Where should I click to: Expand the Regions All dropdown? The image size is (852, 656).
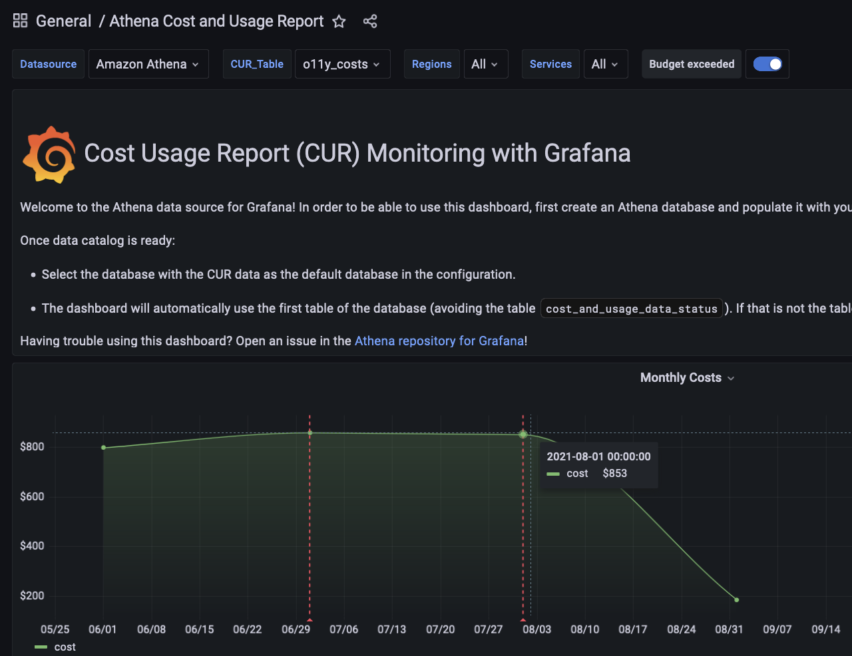(x=485, y=64)
